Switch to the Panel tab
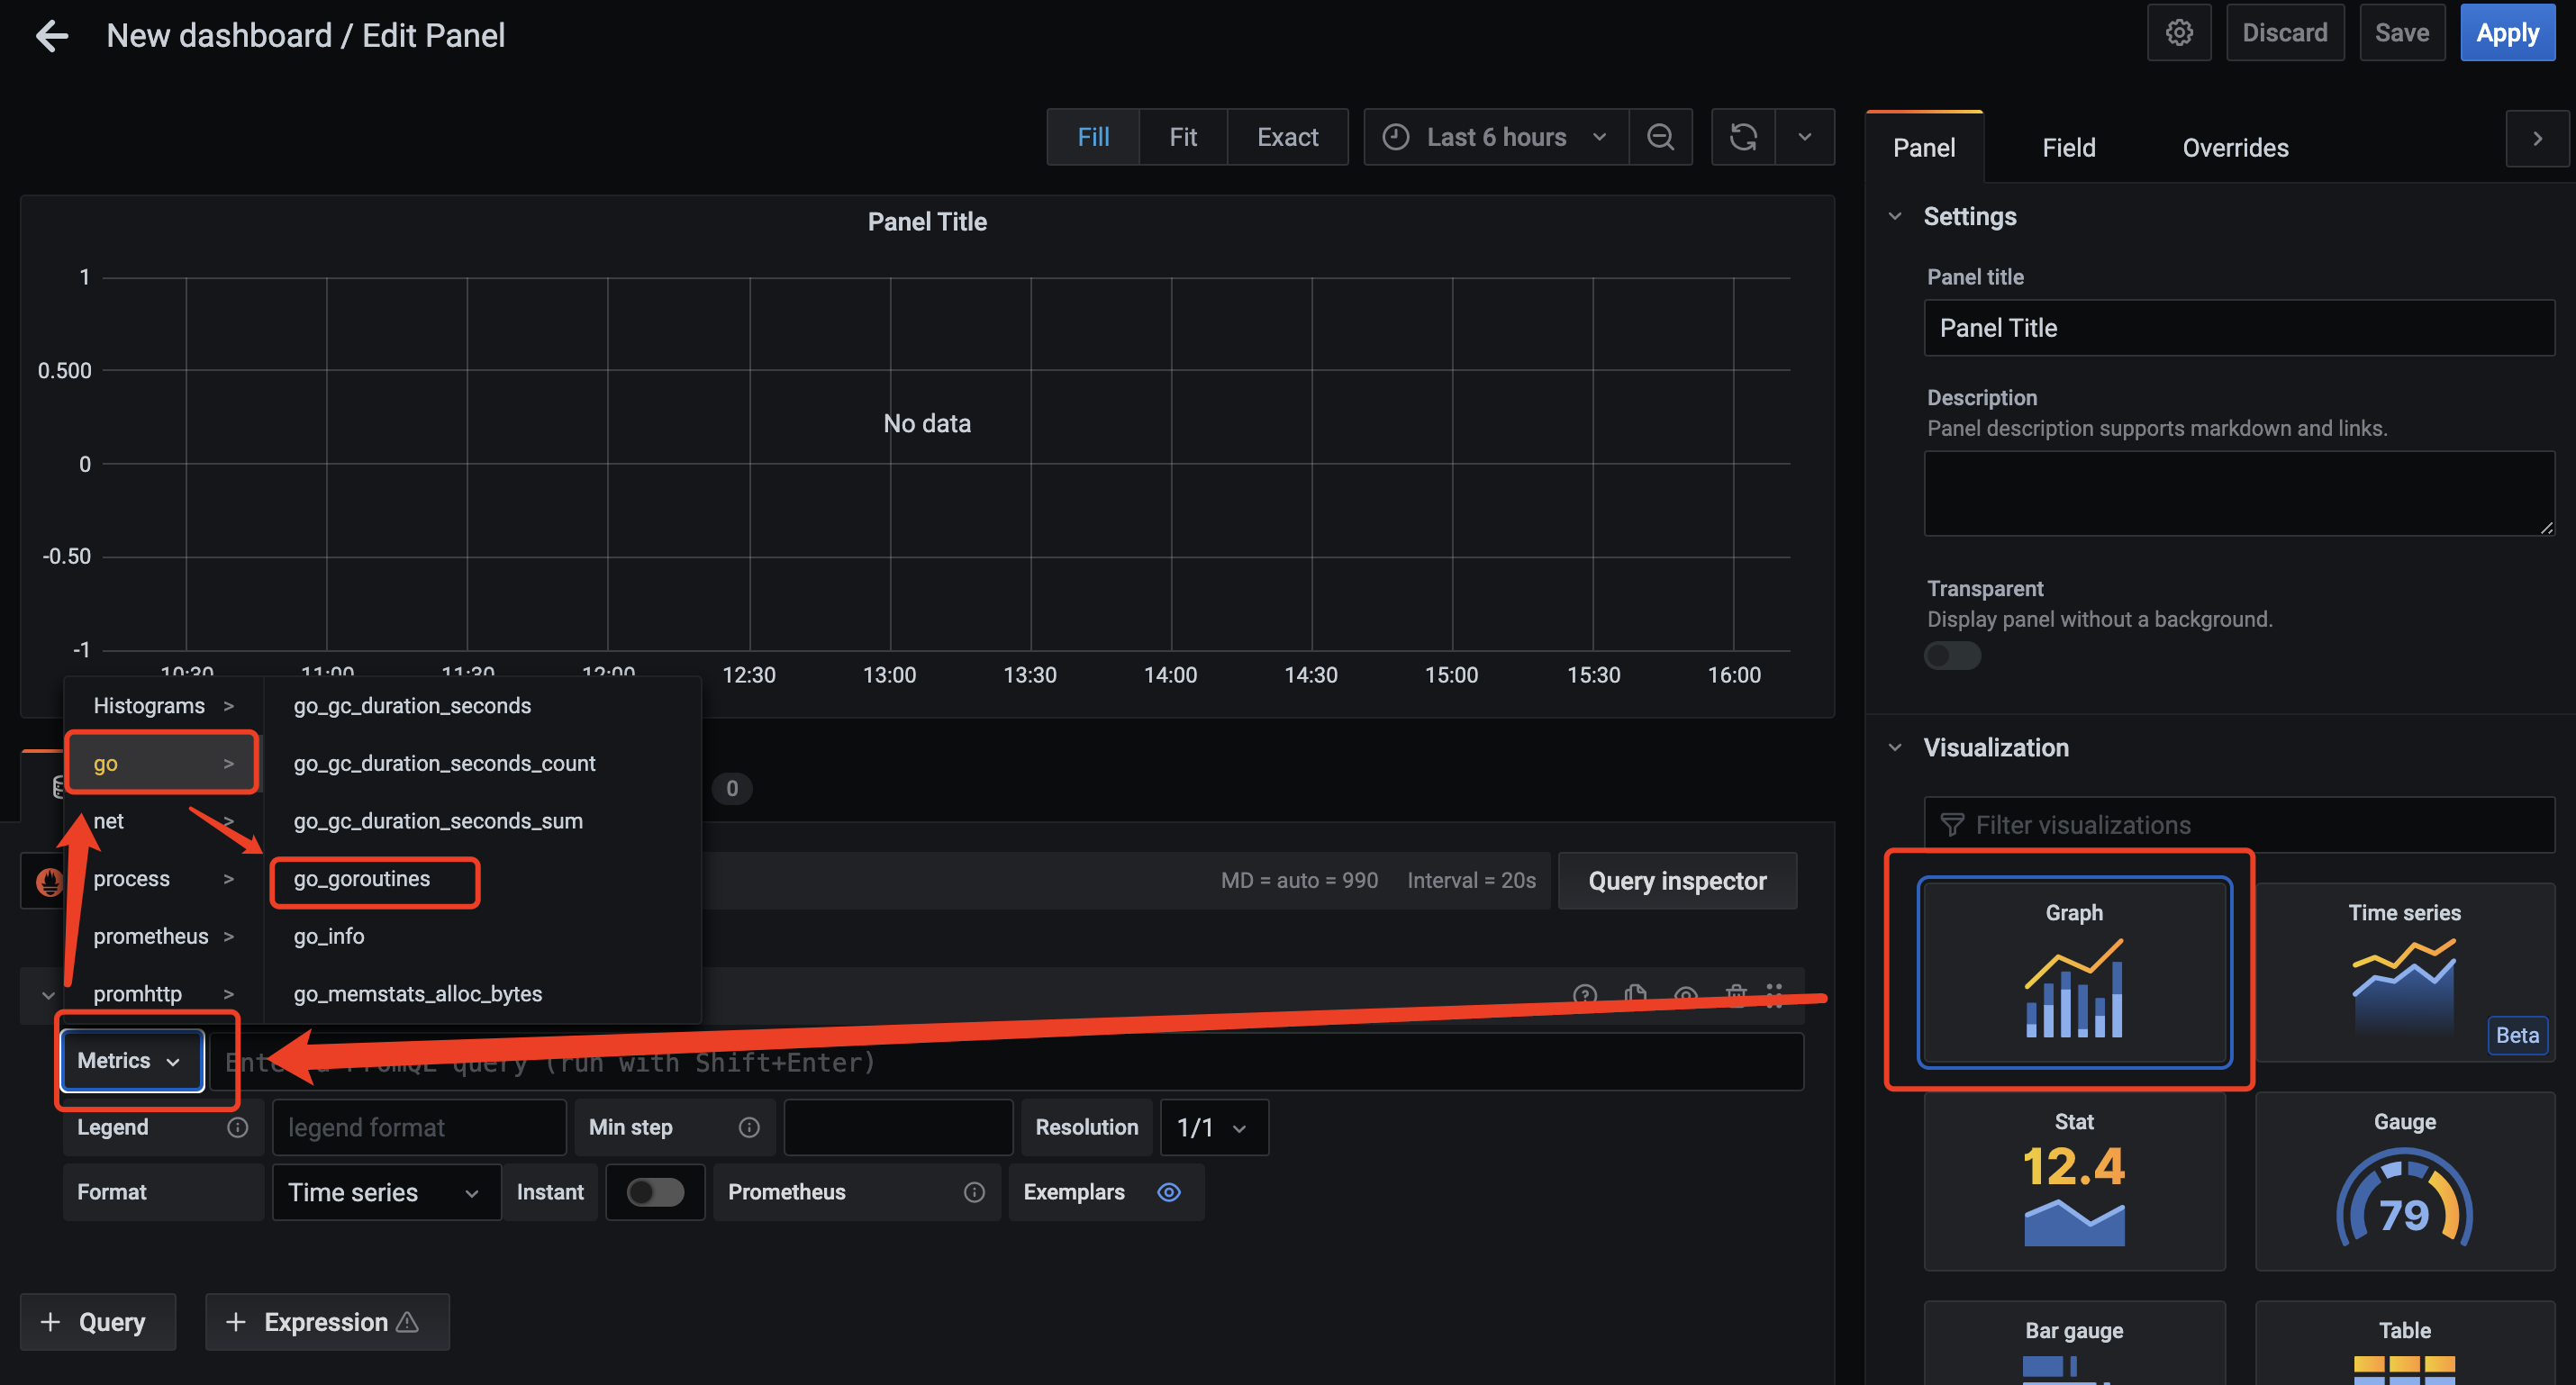This screenshot has height=1385, width=2576. [x=1923, y=148]
